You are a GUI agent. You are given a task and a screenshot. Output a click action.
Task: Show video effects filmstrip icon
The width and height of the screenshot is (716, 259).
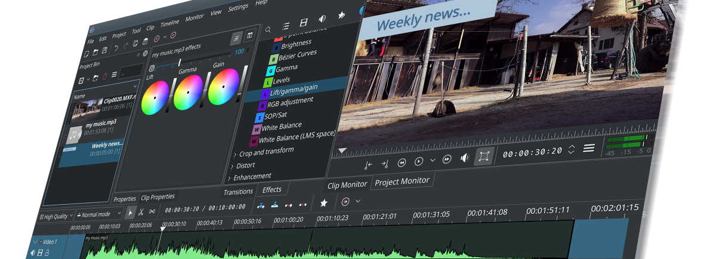[x=304, y=23]
